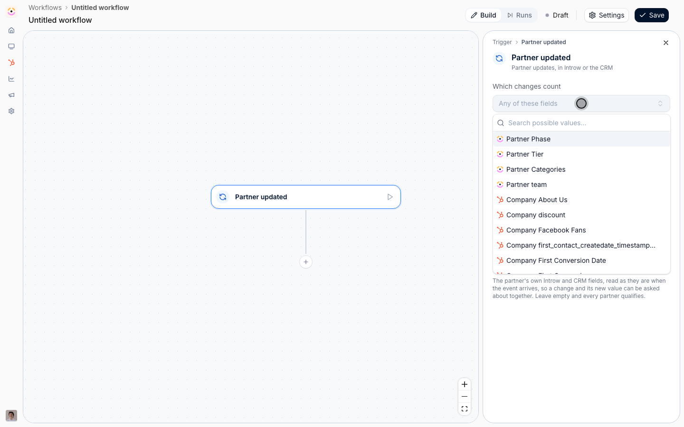Open the gear icon in the sidebar

tap(11, 111)
